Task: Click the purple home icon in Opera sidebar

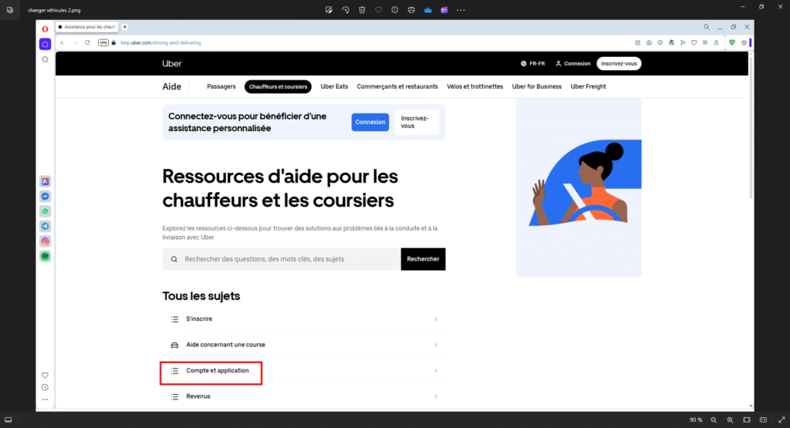Action: coord(45,44)
